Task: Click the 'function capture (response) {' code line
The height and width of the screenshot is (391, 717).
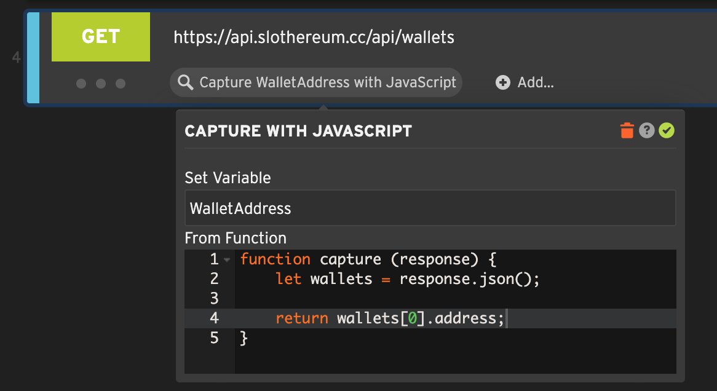Action: click(x=368, y=259)
